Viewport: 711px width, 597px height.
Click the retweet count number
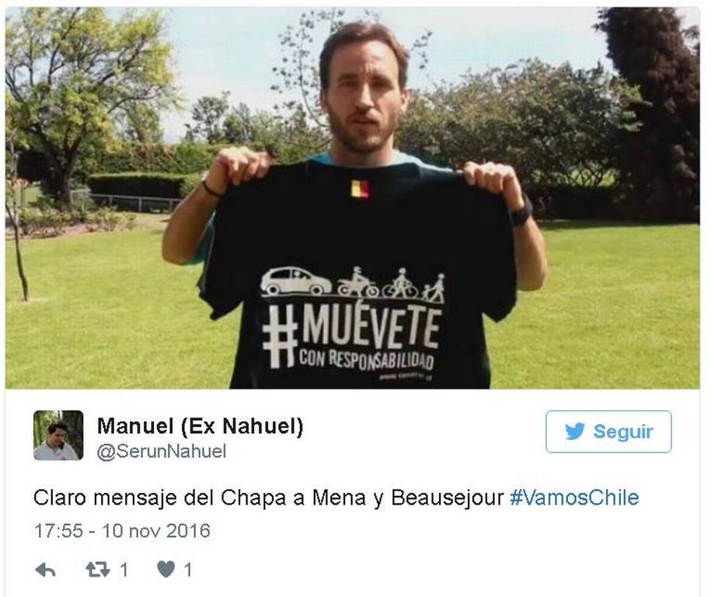coord(124,570)
